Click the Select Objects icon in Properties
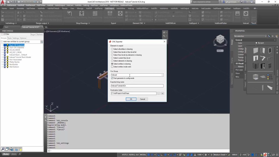Image resolution: width=279 pixels, height=157 pixels. [x=272, y=36]
